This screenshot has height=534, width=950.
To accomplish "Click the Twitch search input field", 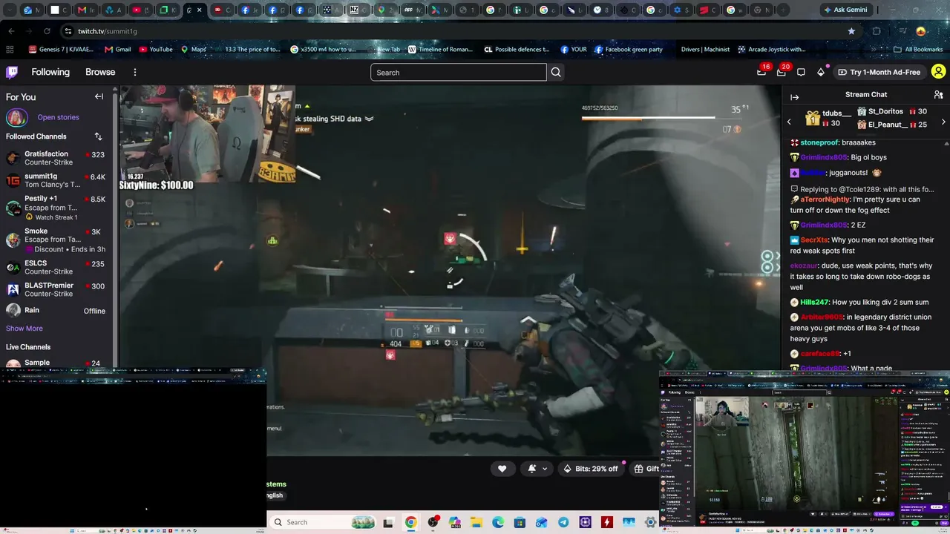I will coord(458,73).
